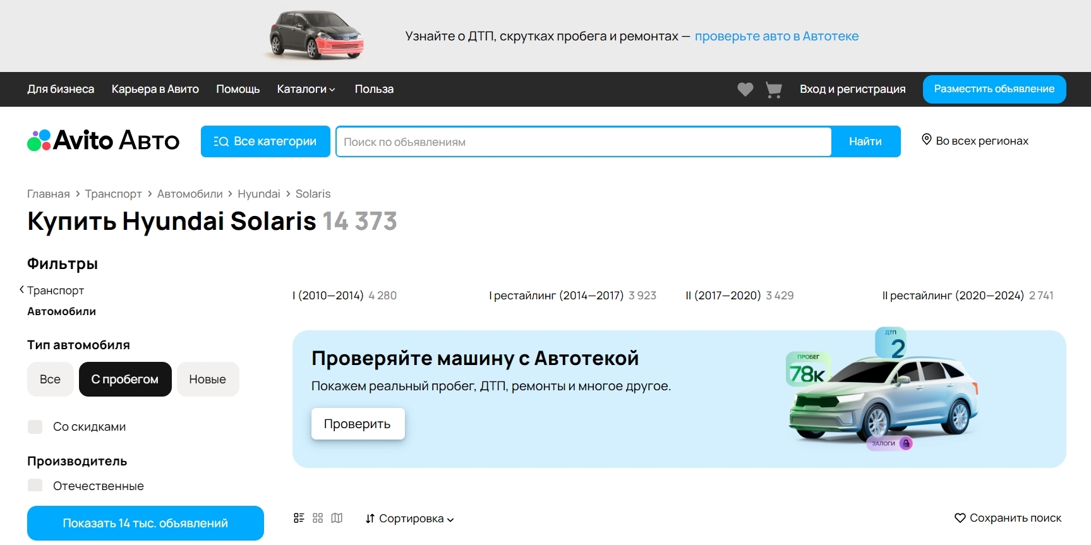This screenshot has width=1091, height=545.
Task: Focus the Поиск по объявлениям search field
Action: [584, 141]
